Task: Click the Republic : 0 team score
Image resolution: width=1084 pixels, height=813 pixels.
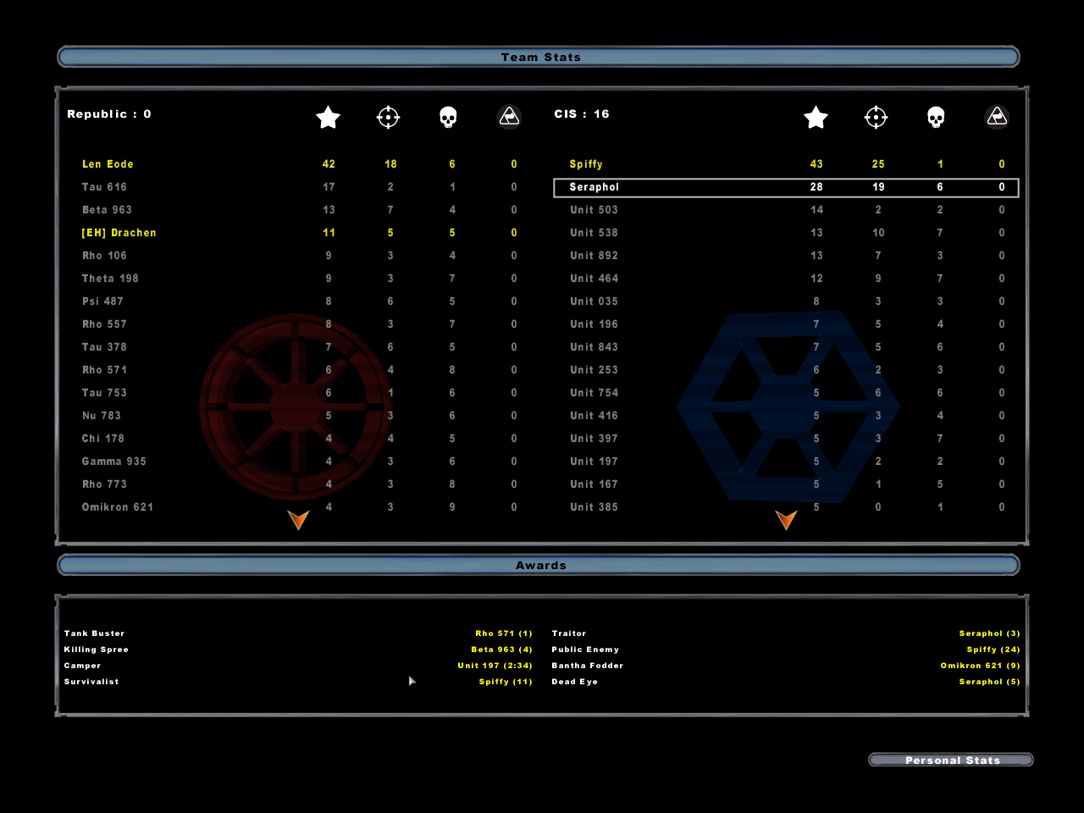Action: tap(109, 114)
